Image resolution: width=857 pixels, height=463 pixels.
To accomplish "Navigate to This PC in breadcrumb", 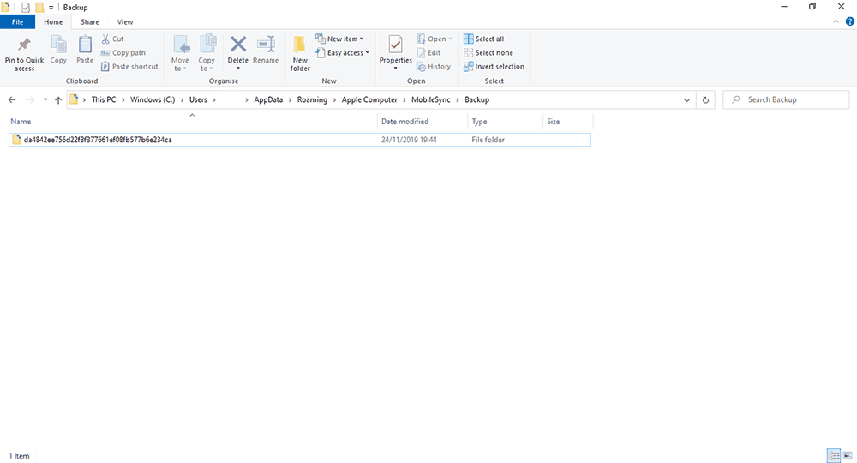I will click(104, 99).
